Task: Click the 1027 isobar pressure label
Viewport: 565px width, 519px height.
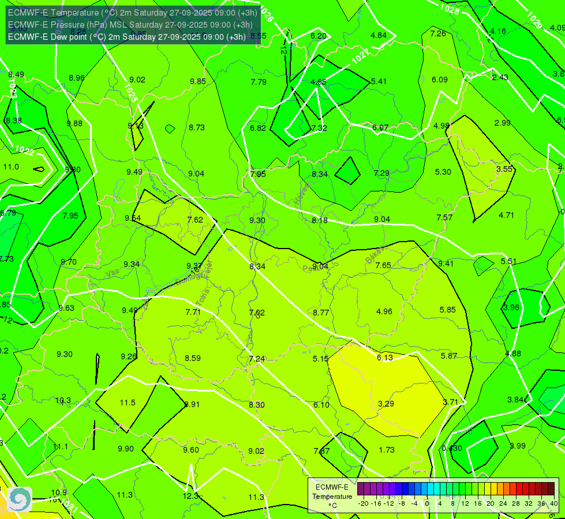Action: [x=360, y=57]
